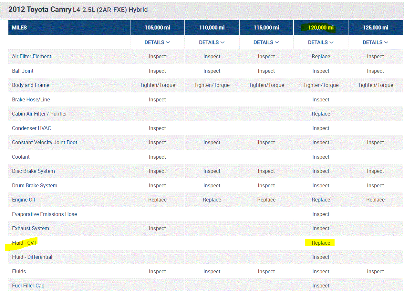
Task: Click Evaporative Emissions Hose Inspect cell
Action: pos(321,214)
